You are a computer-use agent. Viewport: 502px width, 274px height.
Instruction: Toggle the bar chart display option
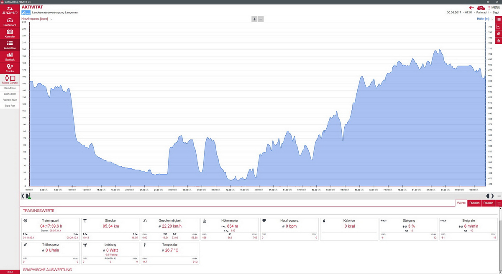[498, 41]
